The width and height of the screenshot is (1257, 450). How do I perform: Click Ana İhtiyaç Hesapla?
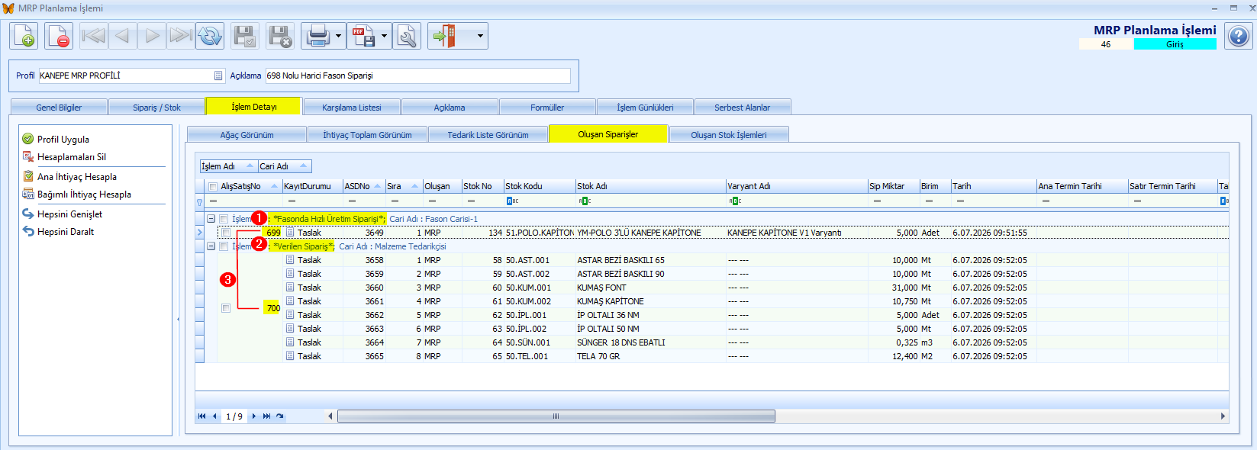pyautogui.click(x=77, y=177)
